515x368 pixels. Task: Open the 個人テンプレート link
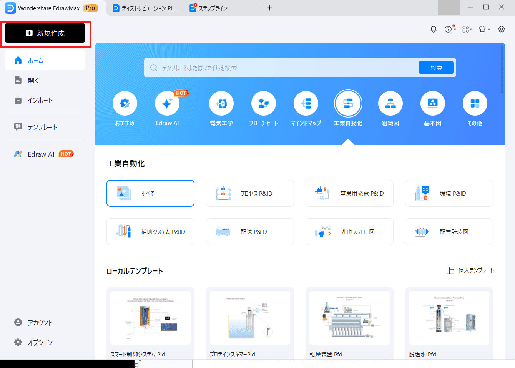(x=471, y=270)
